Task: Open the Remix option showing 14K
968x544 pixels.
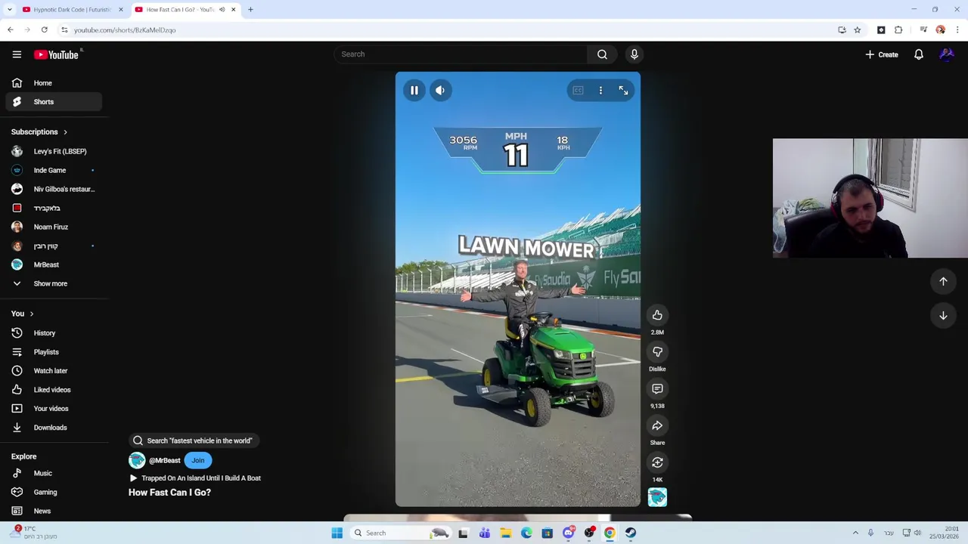Action: 657,462
